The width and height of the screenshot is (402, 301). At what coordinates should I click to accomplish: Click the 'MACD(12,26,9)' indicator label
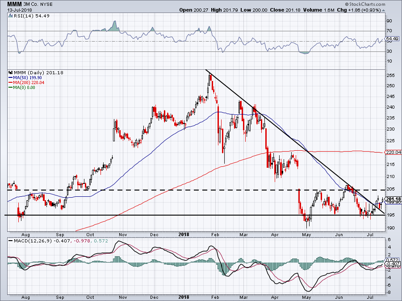(33, 241)
